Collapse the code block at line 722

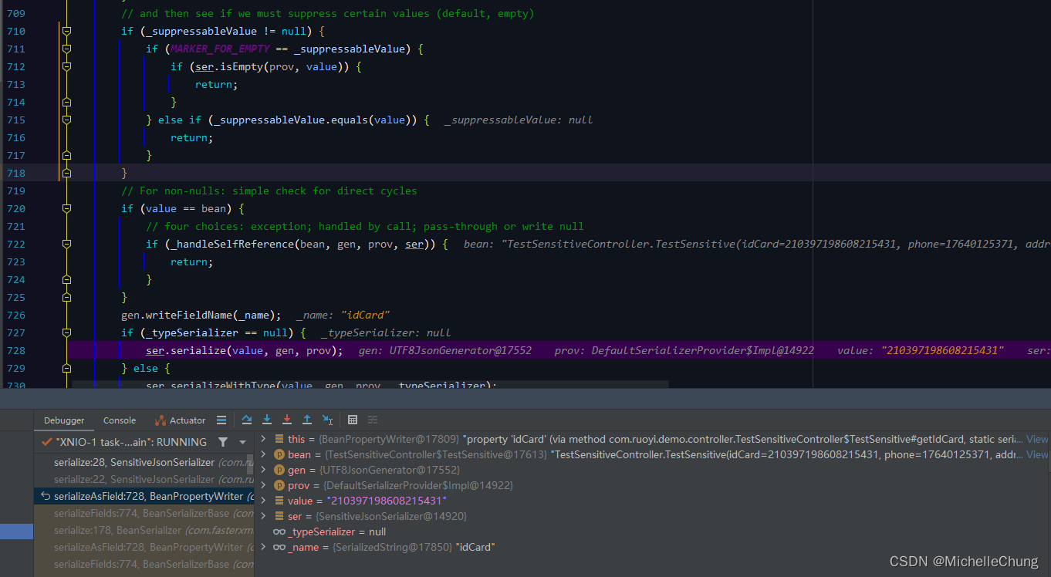pos(66,244)
